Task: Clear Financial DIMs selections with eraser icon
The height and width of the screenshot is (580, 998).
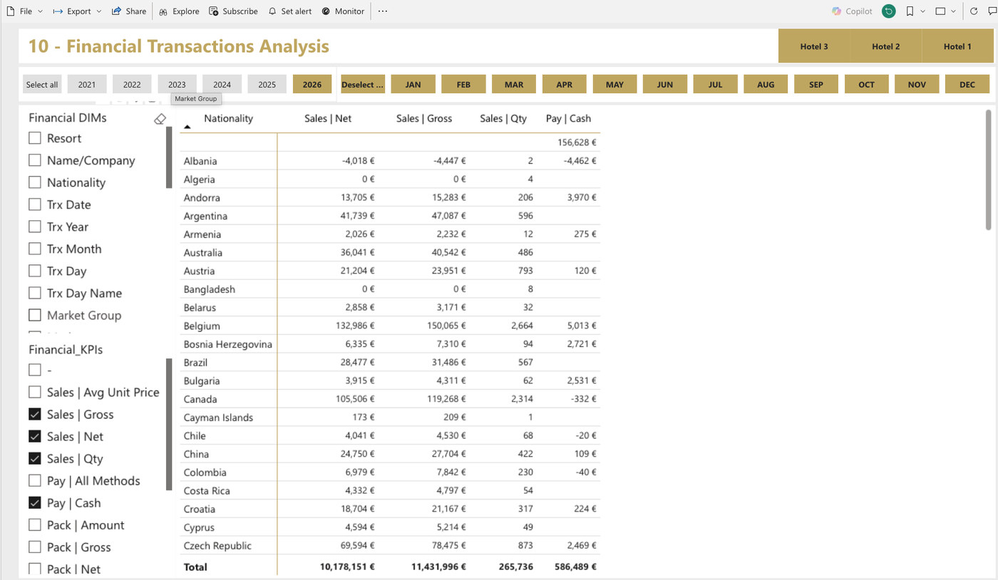Action: 160,119
